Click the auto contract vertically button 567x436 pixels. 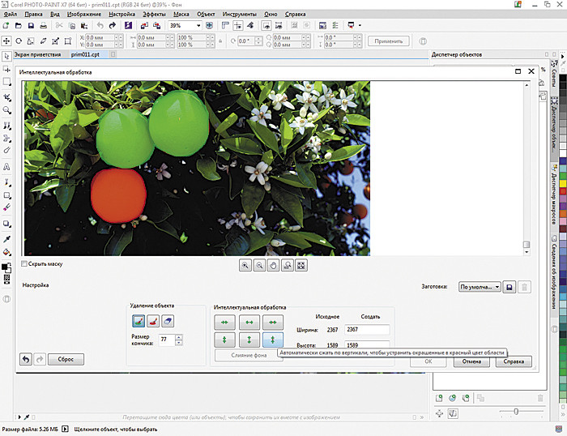(x=273, y=340)
